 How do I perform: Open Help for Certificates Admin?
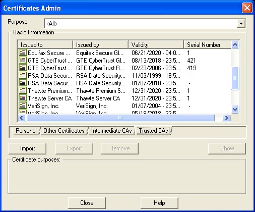(159, 203)
